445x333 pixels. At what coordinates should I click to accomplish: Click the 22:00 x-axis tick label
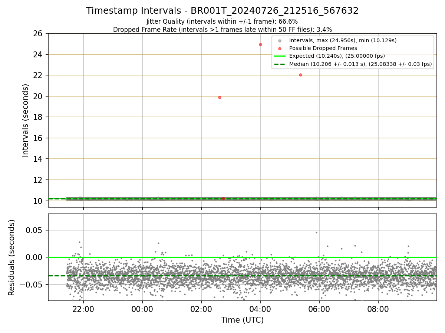(x=83, y=309)
